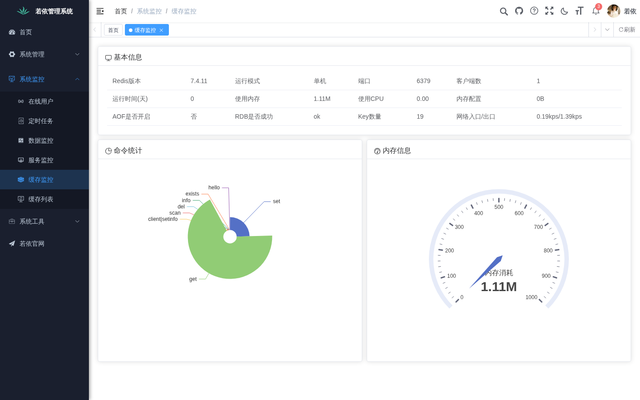Click the 刷新 refresh button
Image resolution: width=640 pixels, height=400 pixels.
627,30
